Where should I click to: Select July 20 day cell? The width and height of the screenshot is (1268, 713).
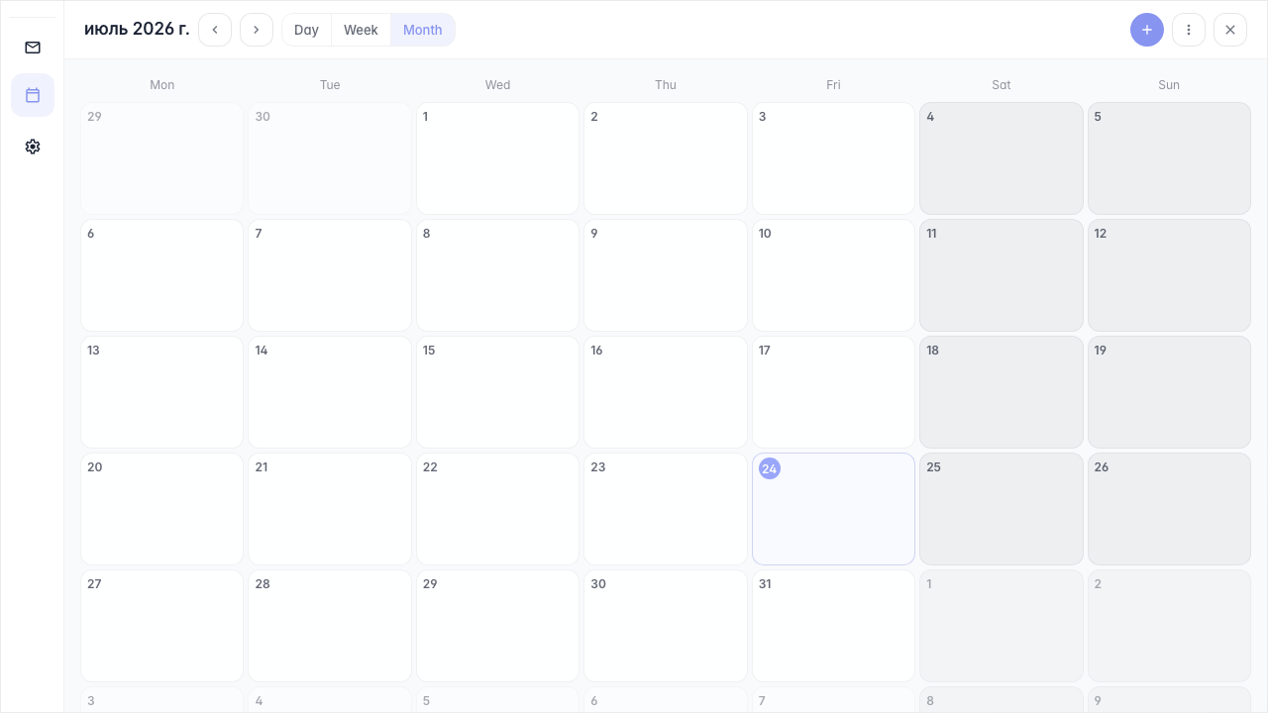pyautogui.click(x=161, y=509)
